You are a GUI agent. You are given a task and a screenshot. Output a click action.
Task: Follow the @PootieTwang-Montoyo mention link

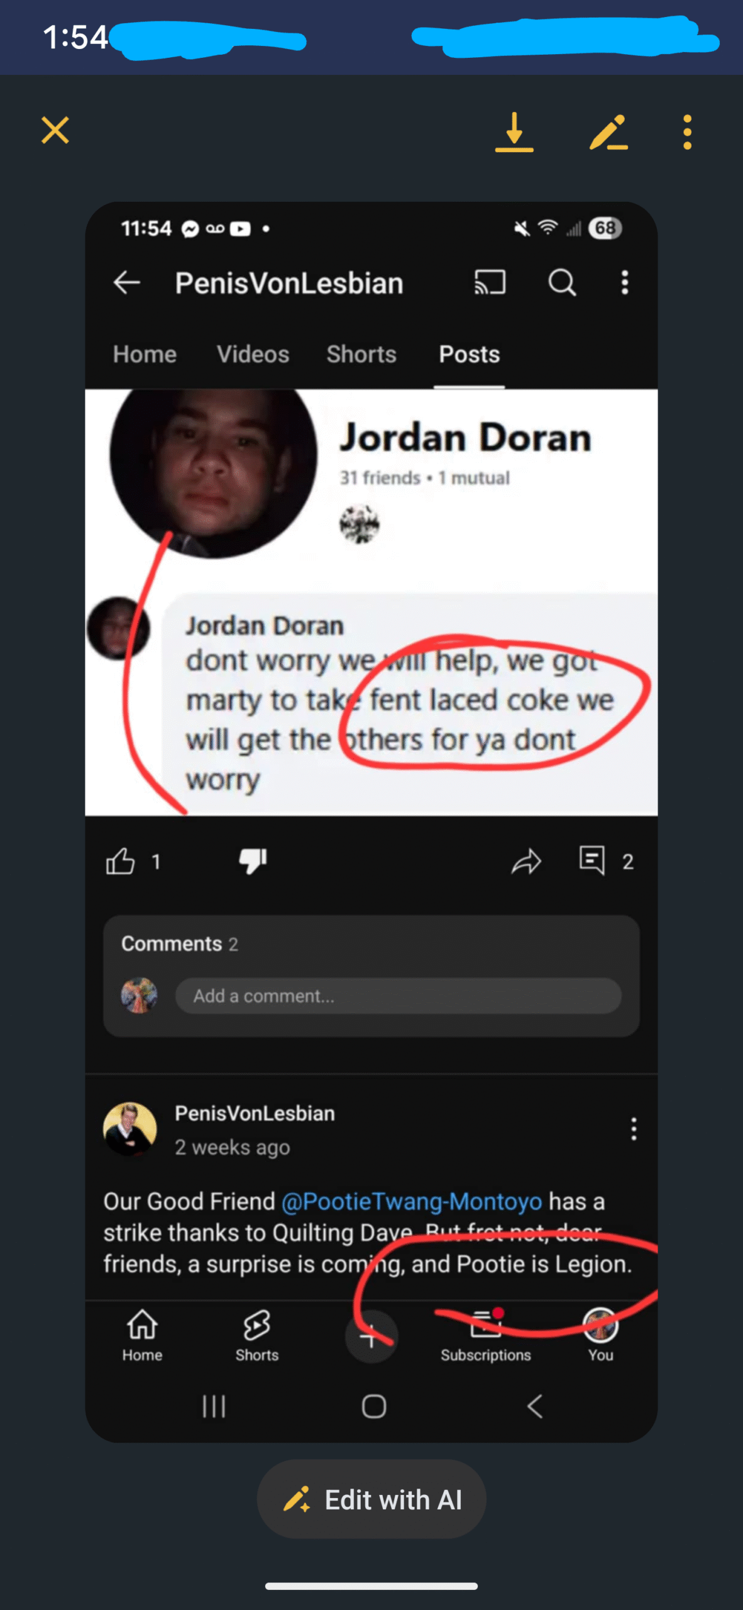click(x=412, y=1201)
